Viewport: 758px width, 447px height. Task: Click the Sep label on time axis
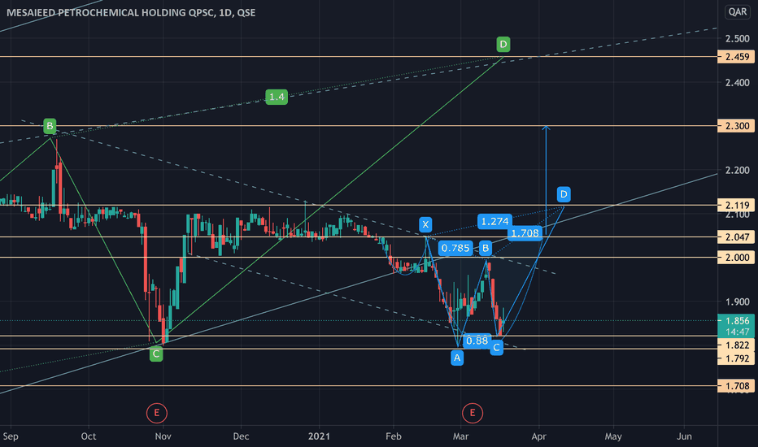[x=11, y=436]
